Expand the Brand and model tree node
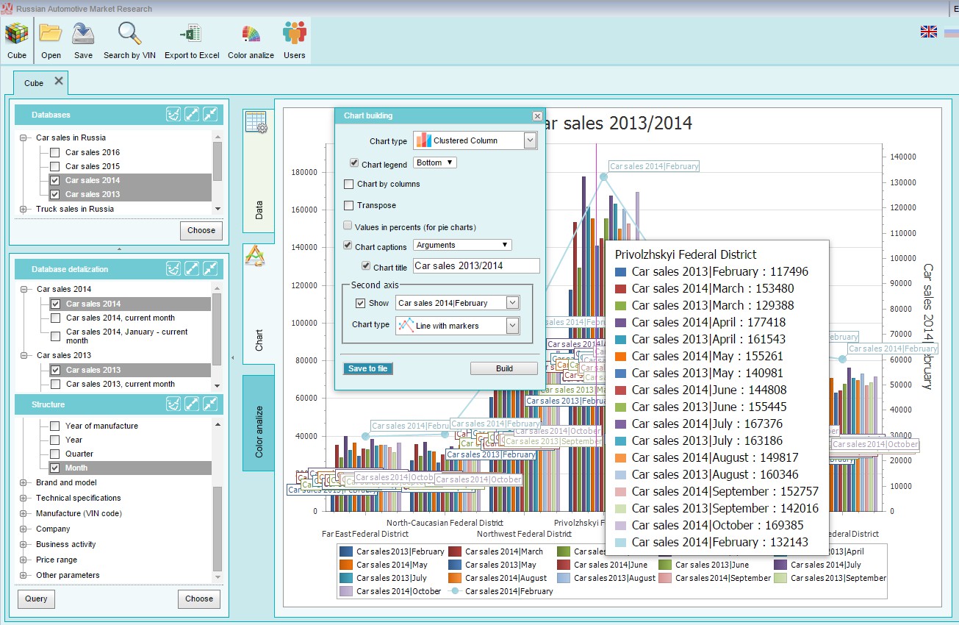The width and height of the screenshot is (959, 625). tap(23, 483)
